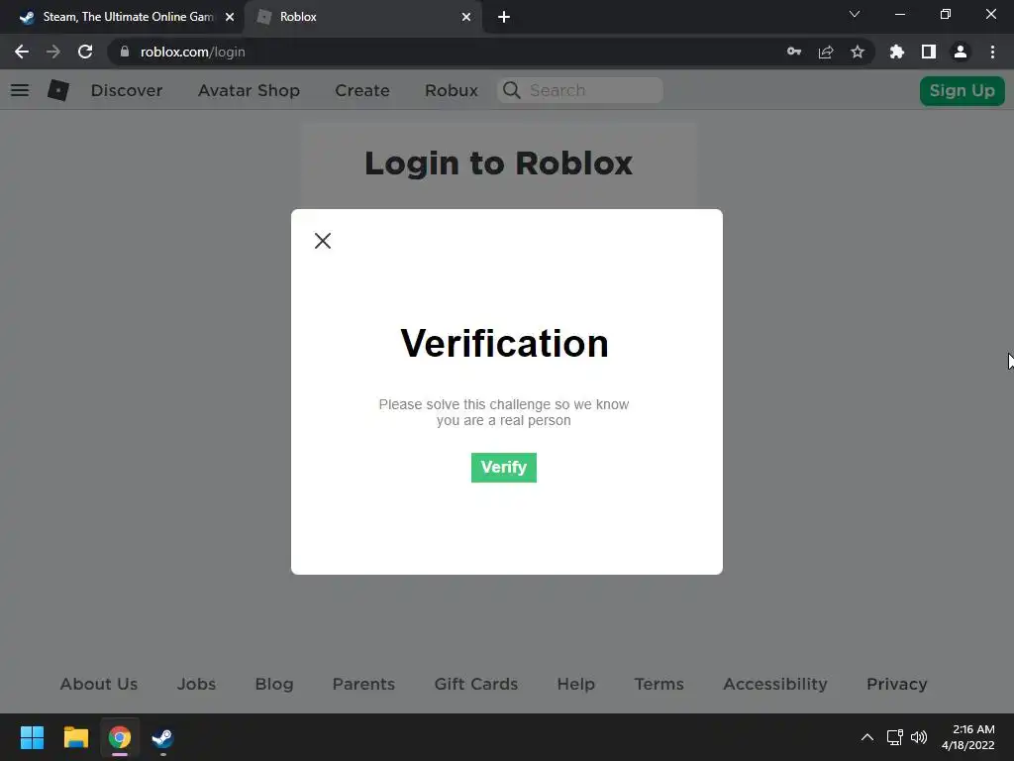This screenshot has width=1014, height=761.
Task: Open the Robux page
Action: coord(452,90)
